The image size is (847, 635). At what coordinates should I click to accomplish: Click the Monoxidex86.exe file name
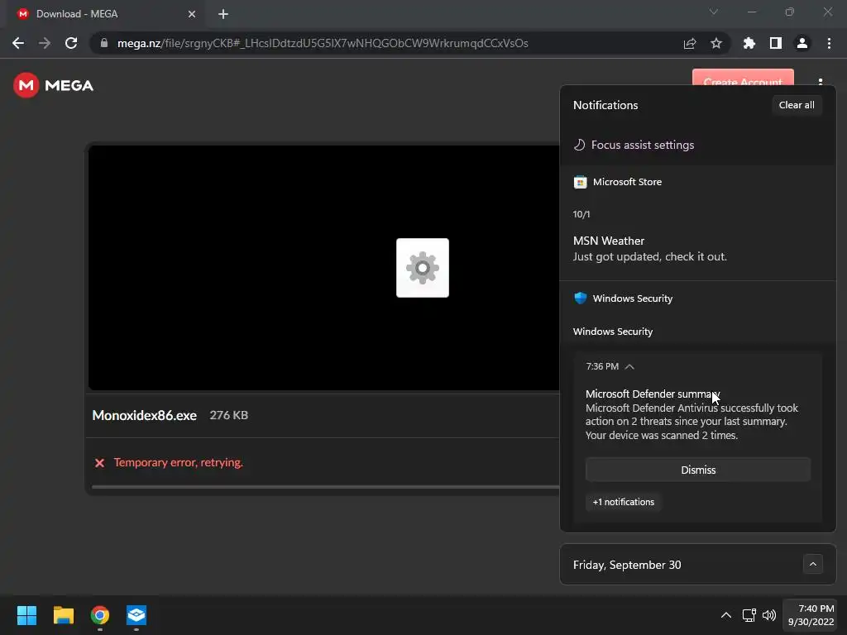tap(144, 415)
